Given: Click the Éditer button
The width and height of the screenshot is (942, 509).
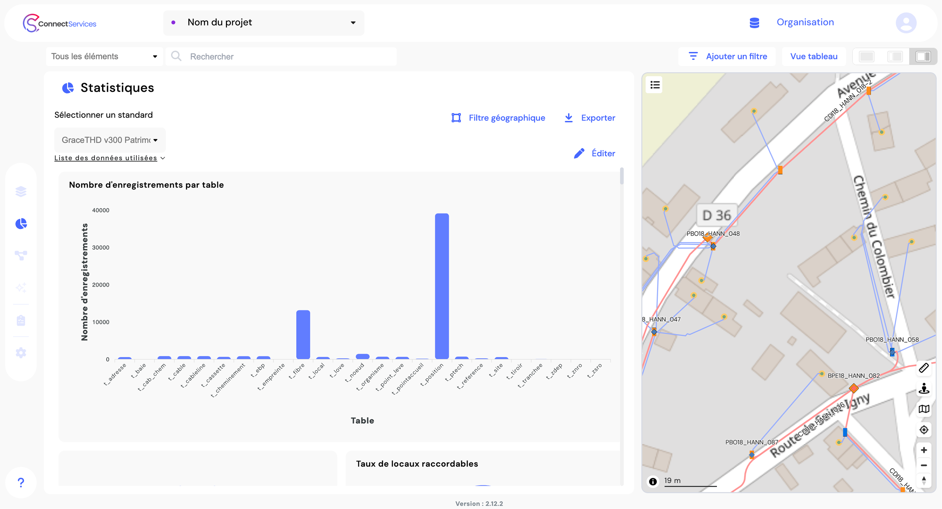Looking at the screenshot, I should click(595, 154).
